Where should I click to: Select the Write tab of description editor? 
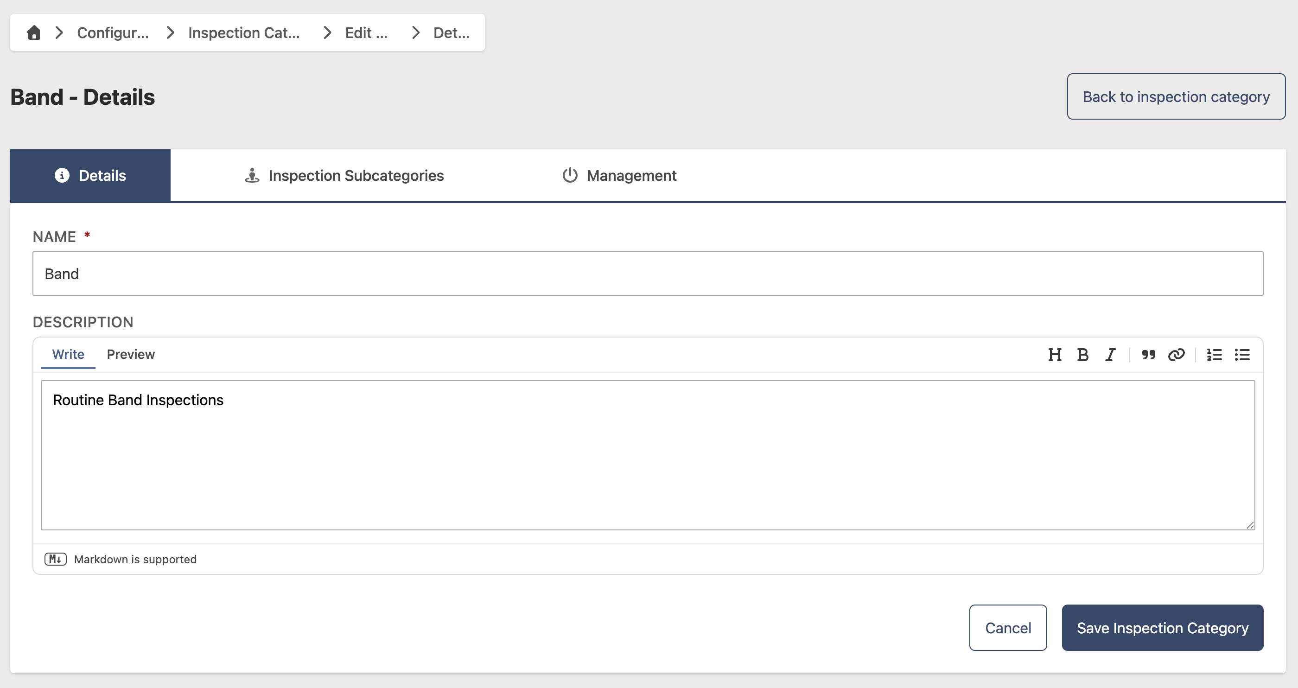tap(68, 354)
